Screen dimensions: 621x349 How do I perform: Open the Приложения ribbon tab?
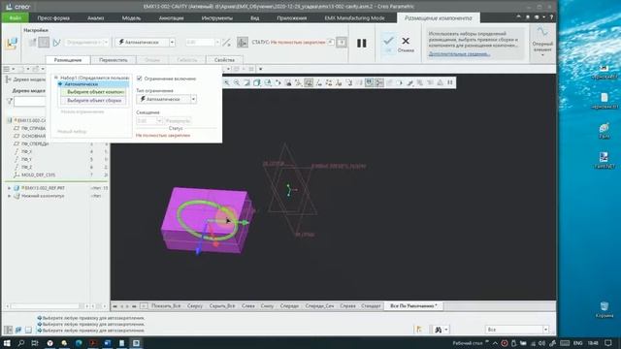point(291,17)
